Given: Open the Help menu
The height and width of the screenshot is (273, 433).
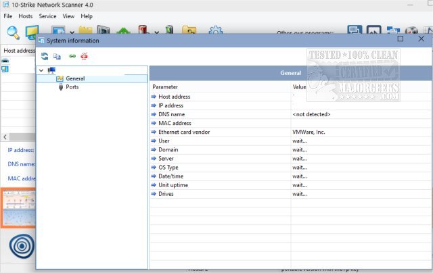Looking at the screenshot, I should [x=87, y=16].
